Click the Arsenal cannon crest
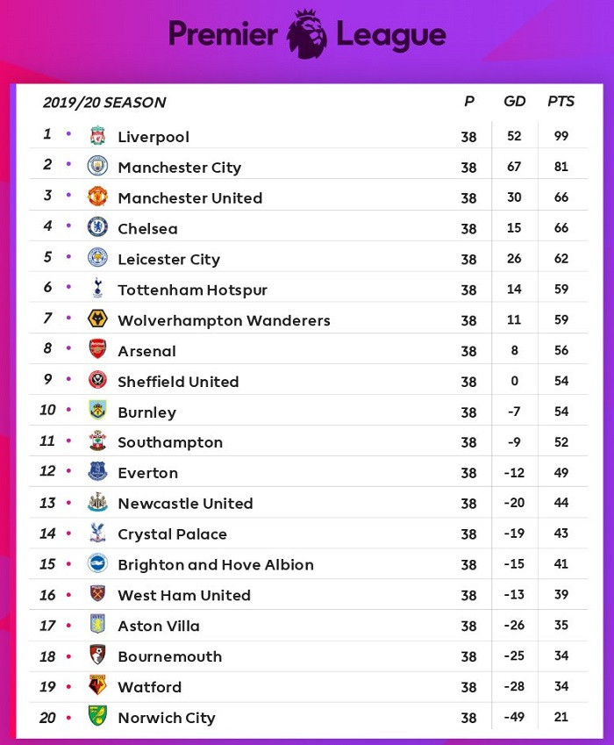This screenshot has height=745, width=614. 97,349
